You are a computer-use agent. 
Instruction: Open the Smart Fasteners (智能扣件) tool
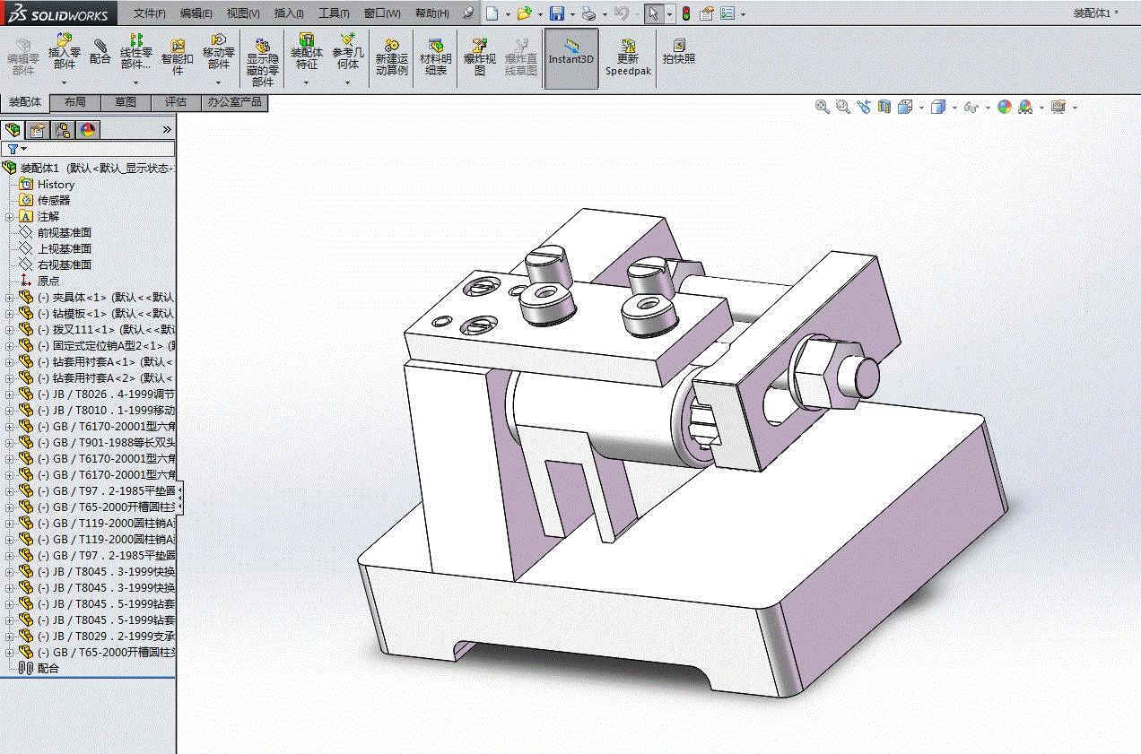177,56
